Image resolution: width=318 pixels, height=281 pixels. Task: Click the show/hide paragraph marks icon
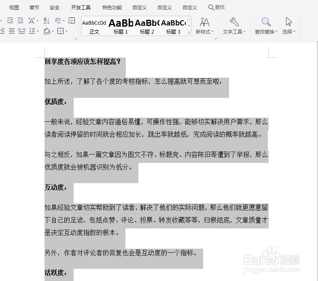pyautogui.click(x=58, y=21)
